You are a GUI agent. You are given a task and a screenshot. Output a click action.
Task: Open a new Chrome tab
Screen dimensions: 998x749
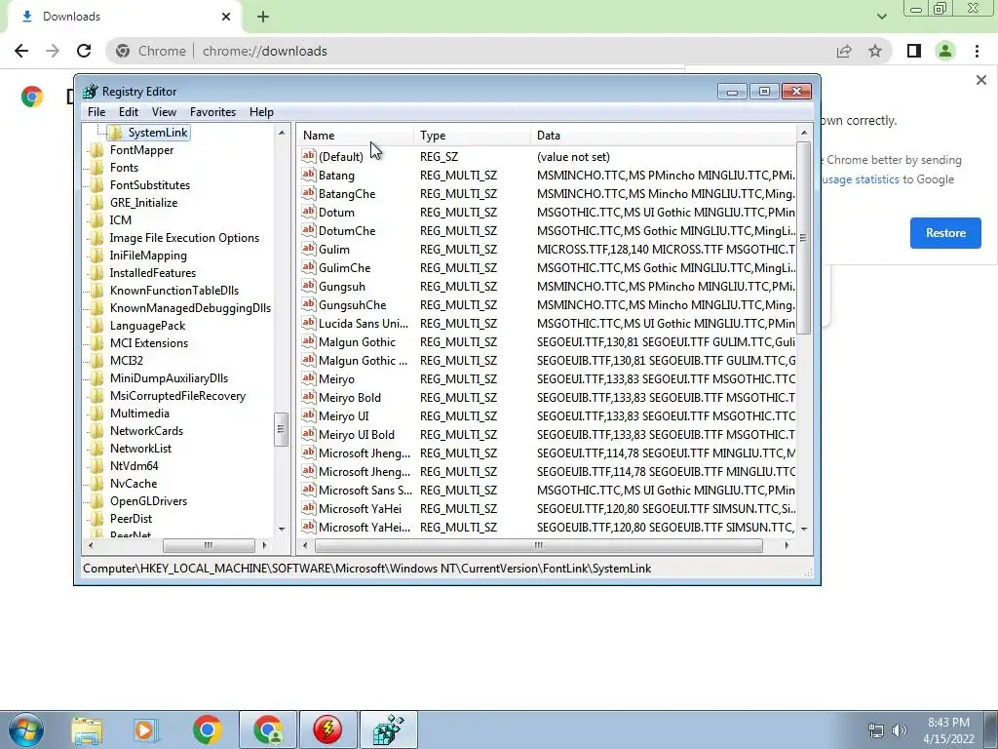(263, 18)
